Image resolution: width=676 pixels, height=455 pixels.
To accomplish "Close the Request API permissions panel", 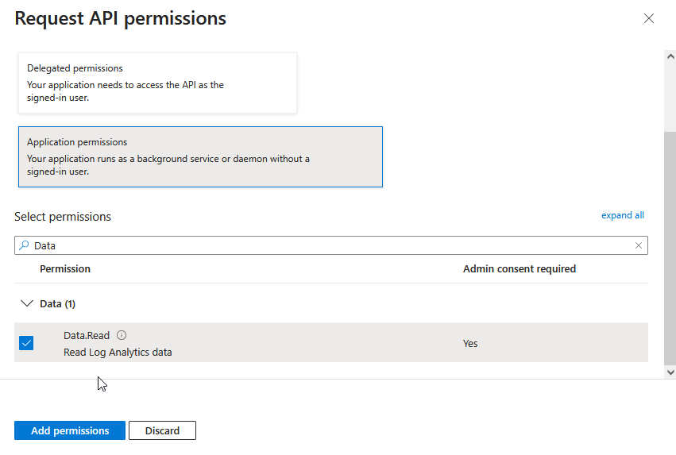I will (649, 18).
